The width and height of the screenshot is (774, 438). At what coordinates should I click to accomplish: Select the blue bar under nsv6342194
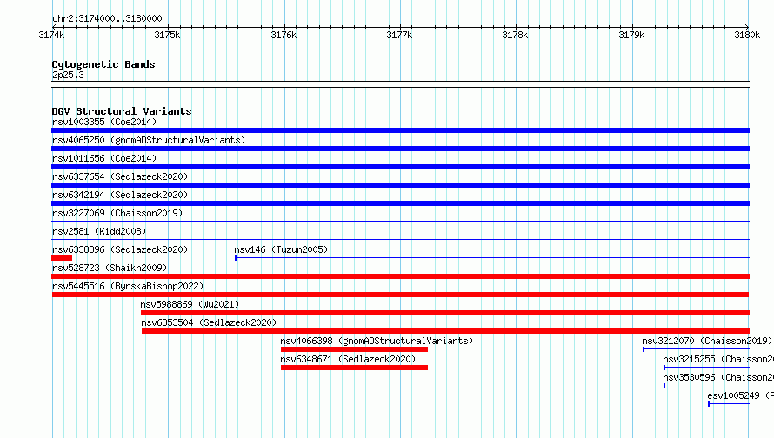(400, 203)
